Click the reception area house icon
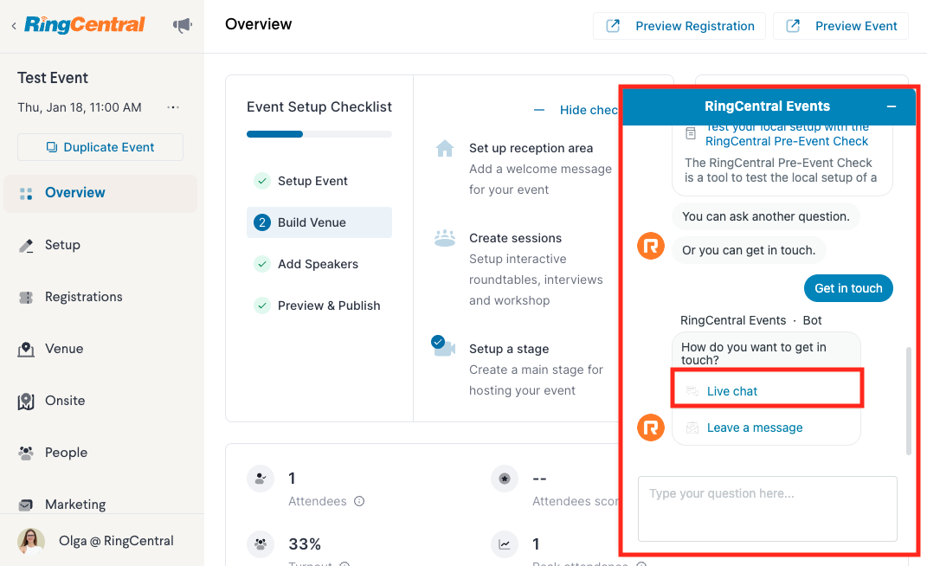927x566 pixels. [445, 148]
